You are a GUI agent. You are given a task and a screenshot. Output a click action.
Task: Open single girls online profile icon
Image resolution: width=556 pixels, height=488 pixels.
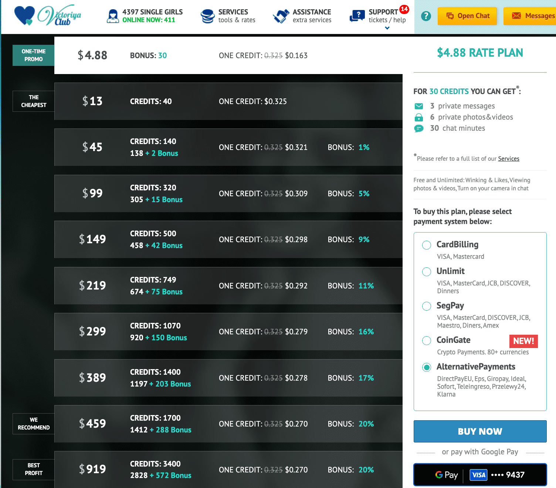click(x=112, y=16)
